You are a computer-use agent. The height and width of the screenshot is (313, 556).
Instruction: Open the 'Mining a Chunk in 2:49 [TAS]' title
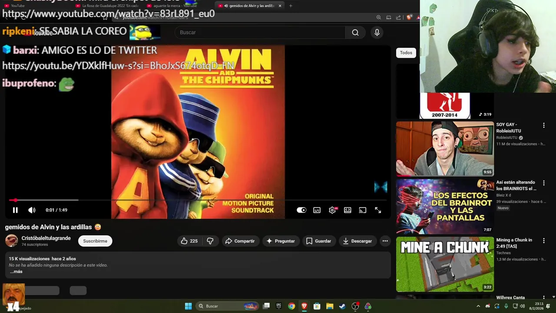[514, 243]
